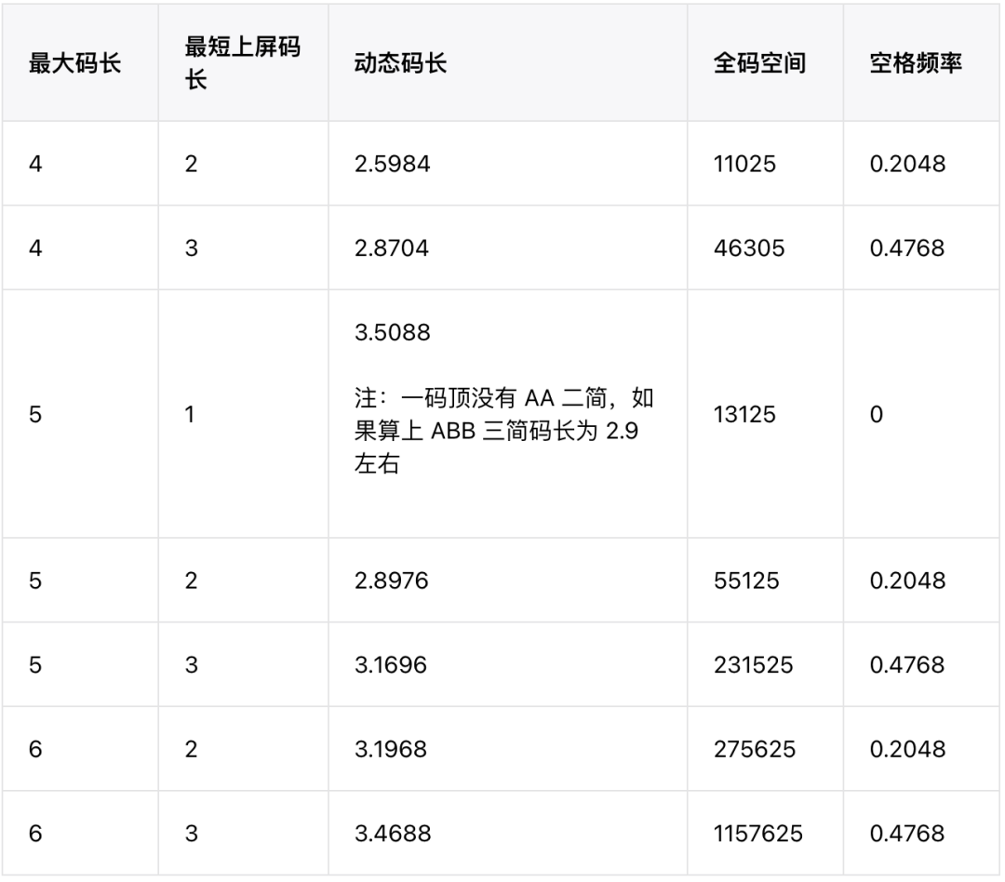Select the 最短上屏码长 column header
The image size is (1005, 882).
click(242, 63)
